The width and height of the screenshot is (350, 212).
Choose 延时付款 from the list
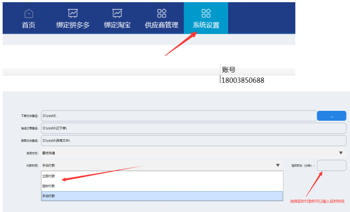(49, 186)
